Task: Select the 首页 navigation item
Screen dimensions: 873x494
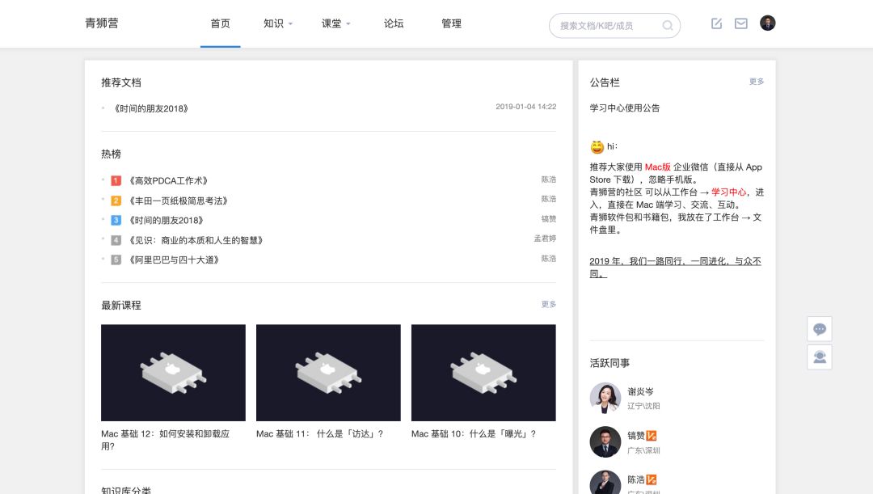Action: [x=220, y=23]
